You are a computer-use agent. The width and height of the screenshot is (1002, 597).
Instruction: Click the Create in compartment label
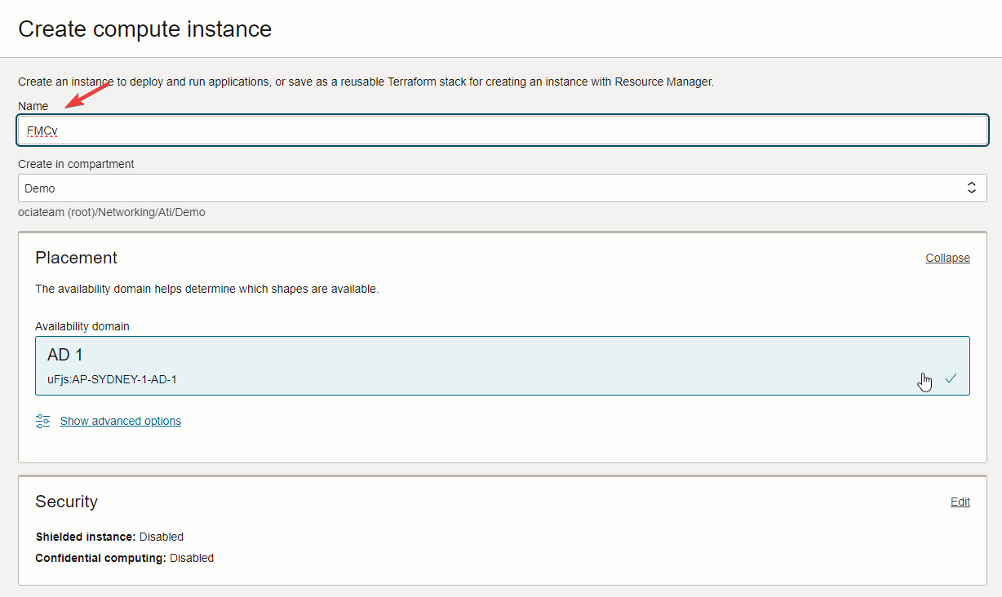[76, 164]
